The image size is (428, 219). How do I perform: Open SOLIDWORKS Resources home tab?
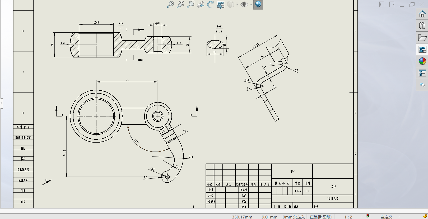point(422,14)
